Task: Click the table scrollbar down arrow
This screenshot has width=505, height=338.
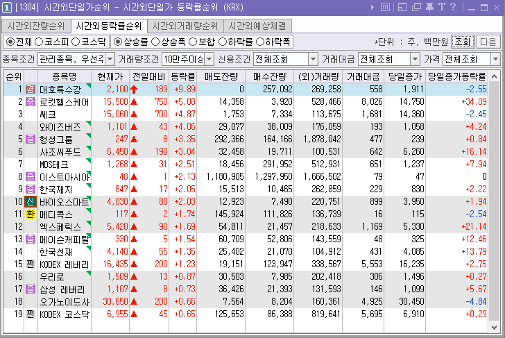Action: click(x=494, y=328)
